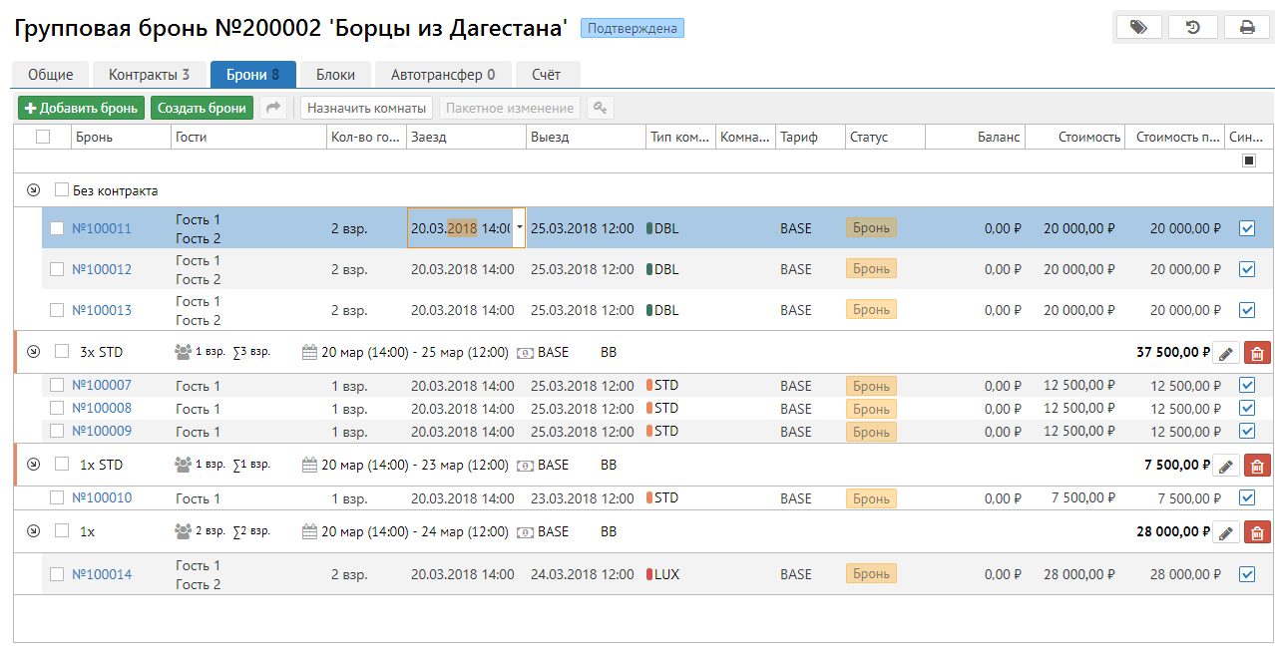The width and height of the screenshot is (1275, 651).
Task: Toggle sync checkbox for booking №100011
Action: (1246, 228)
